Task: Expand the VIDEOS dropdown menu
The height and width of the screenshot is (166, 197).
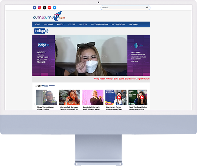Action: pos(61,24)
